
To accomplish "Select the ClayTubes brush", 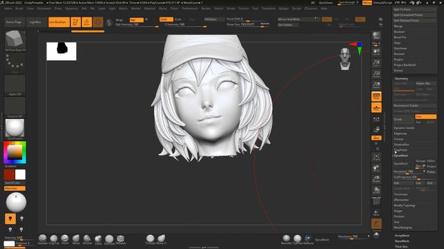I will click(x=53, y=239).
